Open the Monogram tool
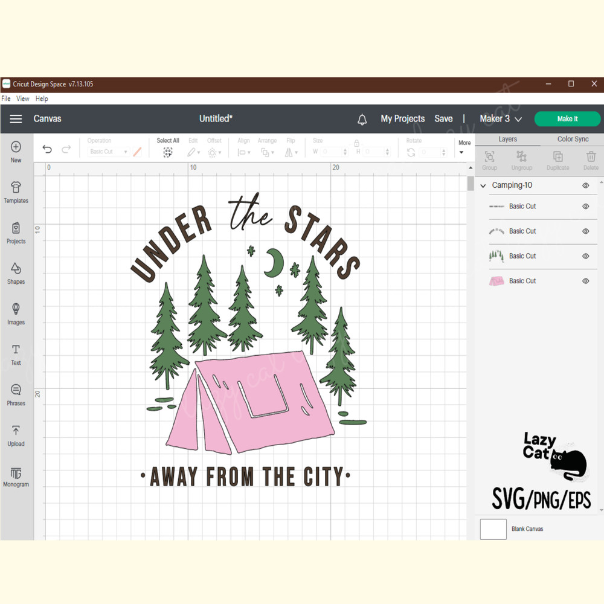This screenshot has height=604, width=604. [x=16, y=476]
